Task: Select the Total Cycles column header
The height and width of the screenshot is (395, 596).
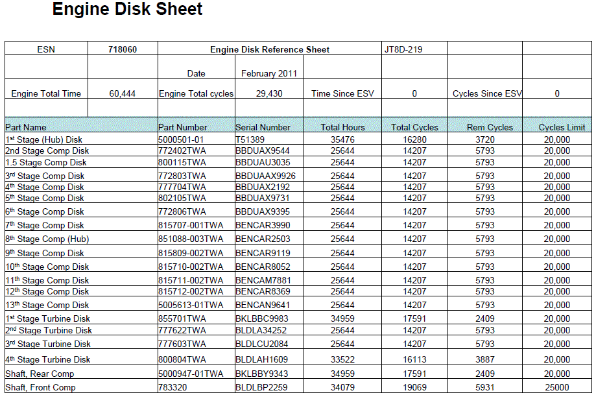Action: (414, 127)
